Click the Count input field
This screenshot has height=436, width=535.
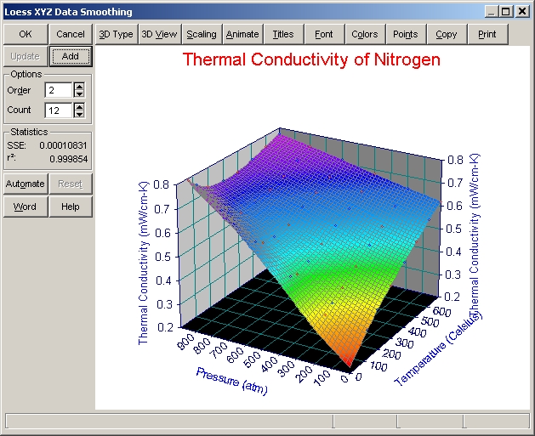(x=58, y=110)
